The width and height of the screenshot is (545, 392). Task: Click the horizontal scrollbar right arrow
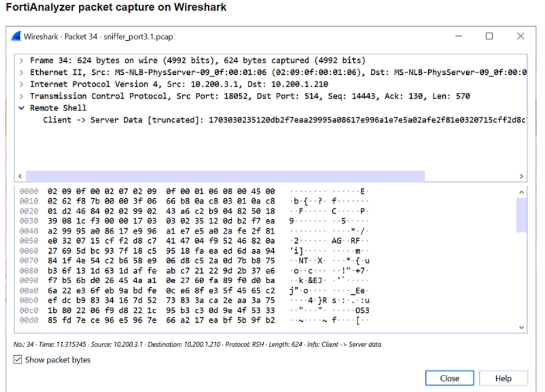click(x=521, y=176)
